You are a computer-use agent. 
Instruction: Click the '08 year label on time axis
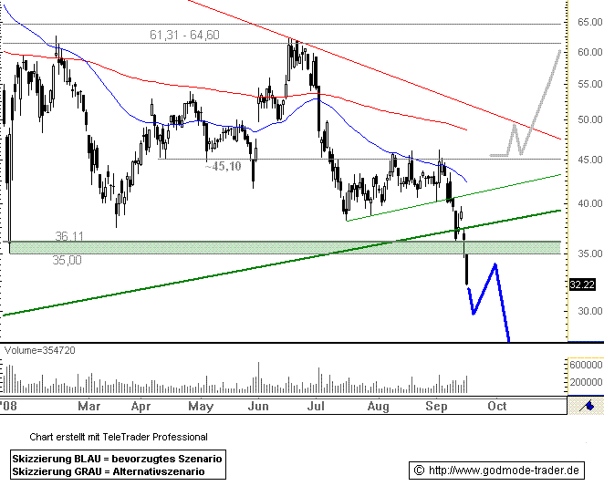pos(8,406)
